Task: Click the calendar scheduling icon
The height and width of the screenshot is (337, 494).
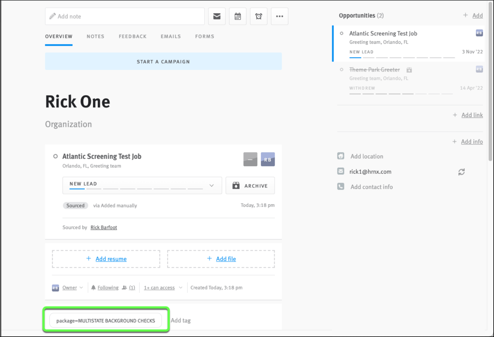Action: [x=237, y=16]
